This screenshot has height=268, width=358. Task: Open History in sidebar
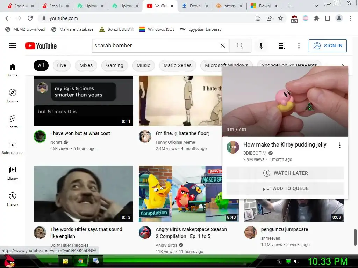point(13,199)
